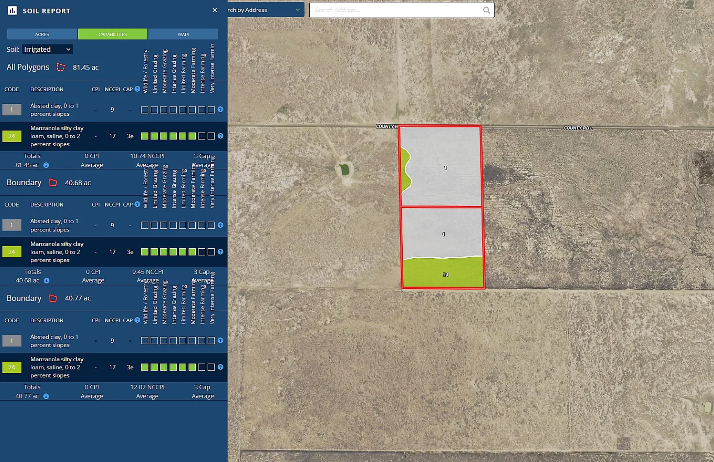
Task: Click the search magnifier icon in the address bar
Action: click(x=486, y=10)
